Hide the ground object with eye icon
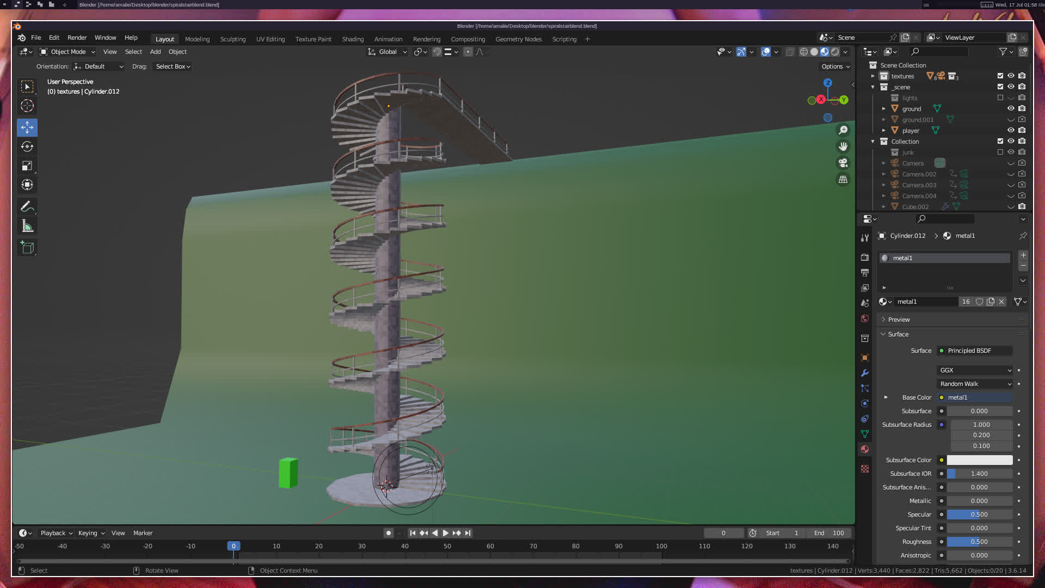Screen dimensions: 1045x588 (x=1011, y=108)
